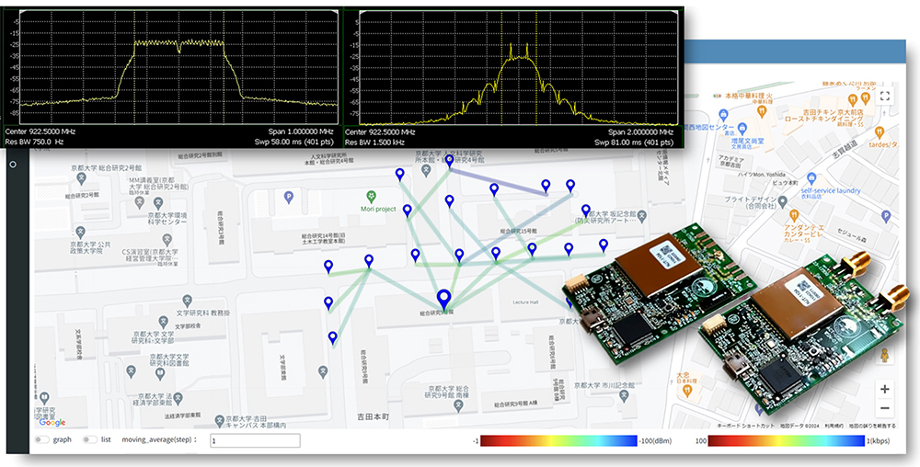
Task: Click the Mori project map pin
Action: pyautogui.click(x=371, y=197)
